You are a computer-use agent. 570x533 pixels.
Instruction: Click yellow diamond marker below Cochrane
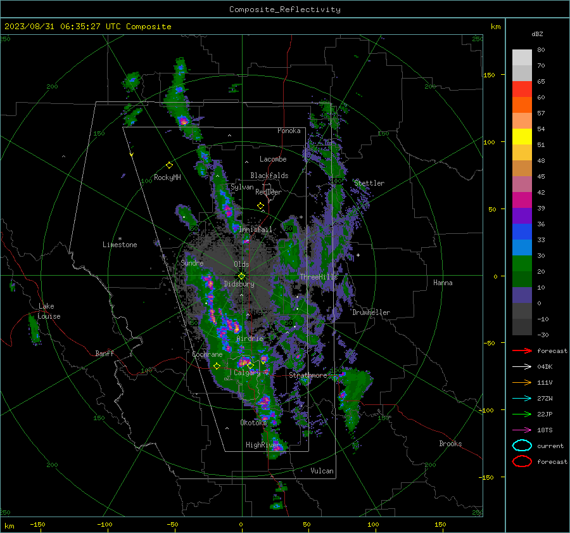(x=217, y=366)
